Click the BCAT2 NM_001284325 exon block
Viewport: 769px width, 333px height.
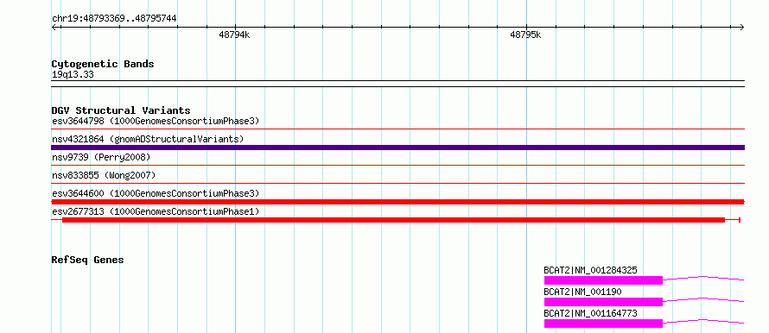[603, 280]
